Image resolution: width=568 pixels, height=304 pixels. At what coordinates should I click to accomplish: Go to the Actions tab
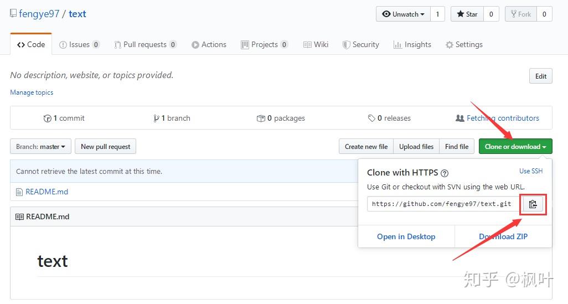pyautogui.click(x=209, y=45)
